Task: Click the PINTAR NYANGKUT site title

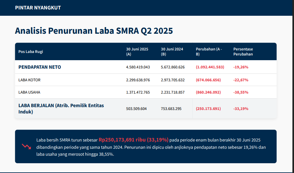Action: 38,8
